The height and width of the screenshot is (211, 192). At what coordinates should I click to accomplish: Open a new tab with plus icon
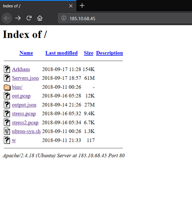82,6
